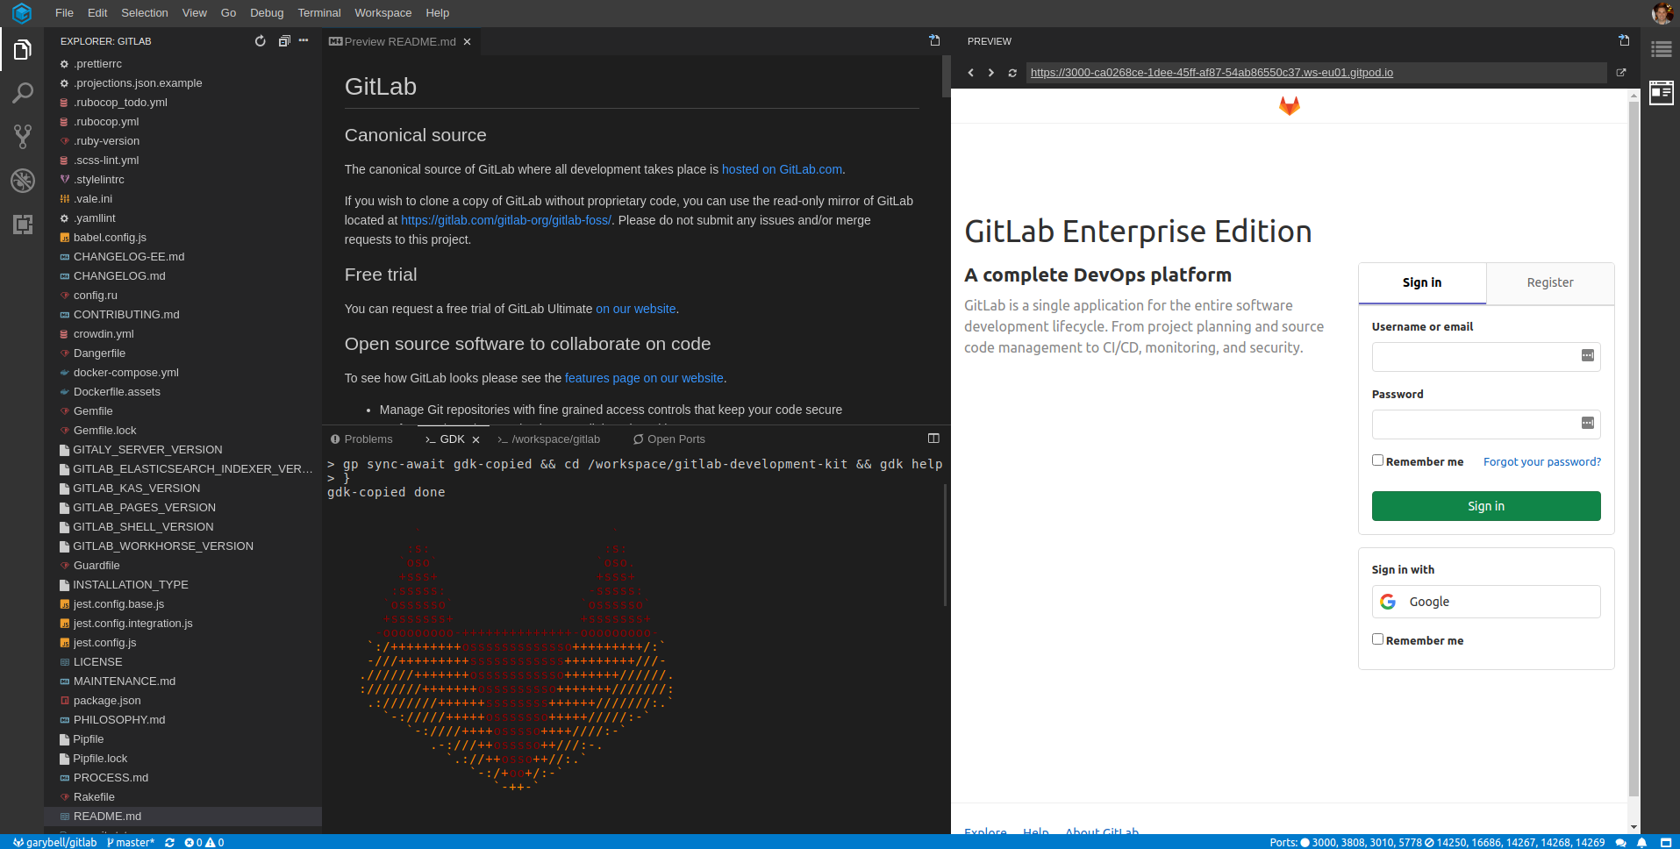Screen dimensions: 1680x849
Task: Collapse all folders in the Explorer
Action: click(283, 40)
